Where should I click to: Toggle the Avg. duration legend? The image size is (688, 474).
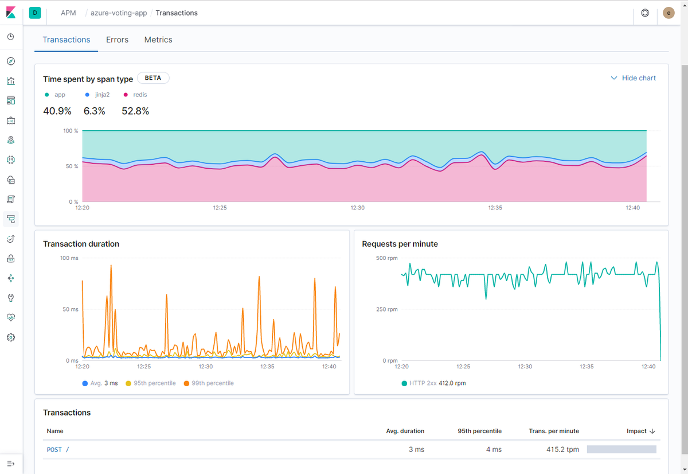tap(100, 383)
